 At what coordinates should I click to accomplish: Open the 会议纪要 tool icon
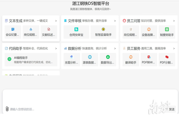click(13, 29)
